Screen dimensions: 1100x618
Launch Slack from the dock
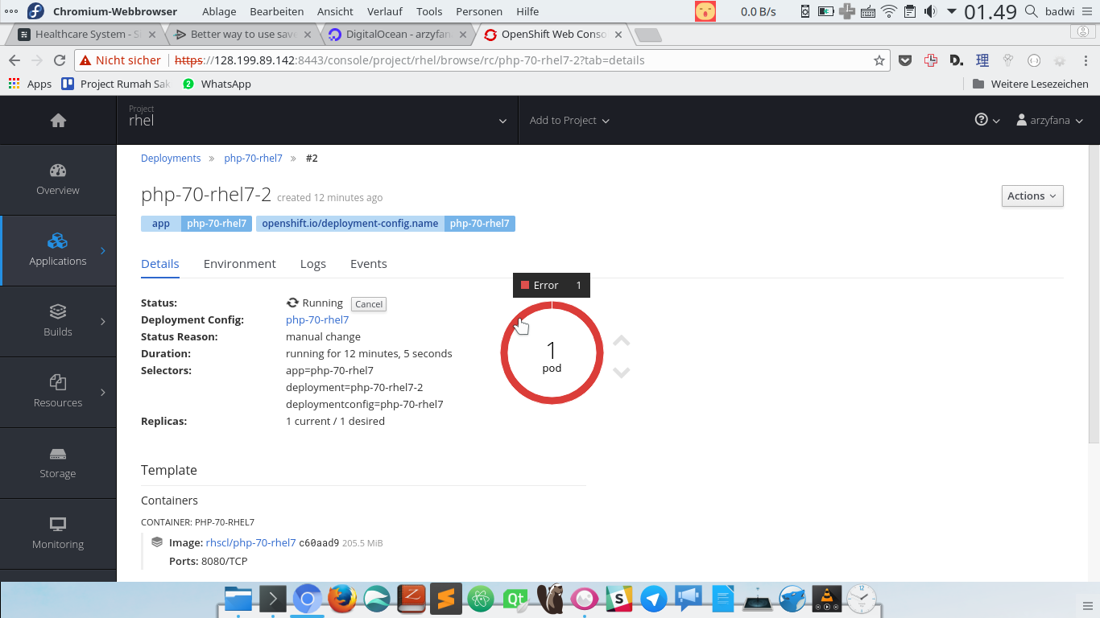pos(619,599)
